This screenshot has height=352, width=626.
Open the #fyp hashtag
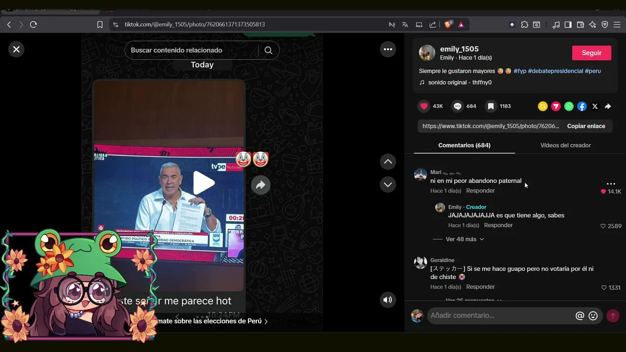(x=520, y=71)
